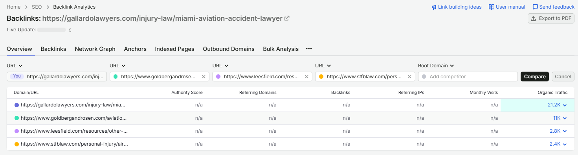Click green dot in goldbergandrosen input
The height and width of the screenshot is (155, 578).
(116, 77)
